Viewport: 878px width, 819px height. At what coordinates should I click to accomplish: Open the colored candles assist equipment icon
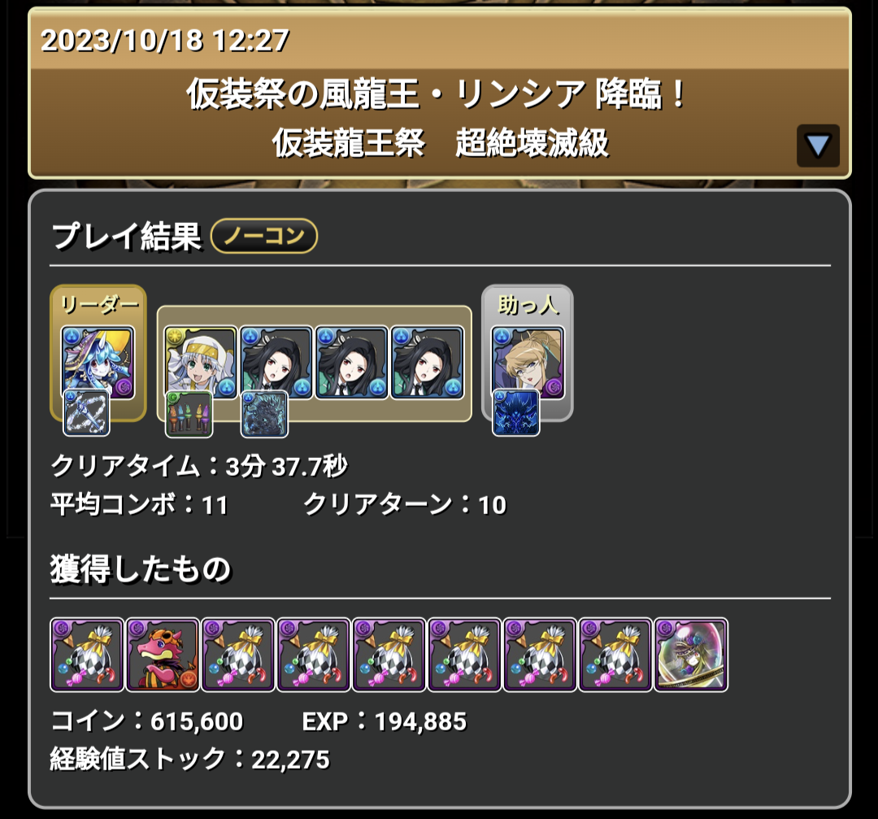tap(189, 413)
